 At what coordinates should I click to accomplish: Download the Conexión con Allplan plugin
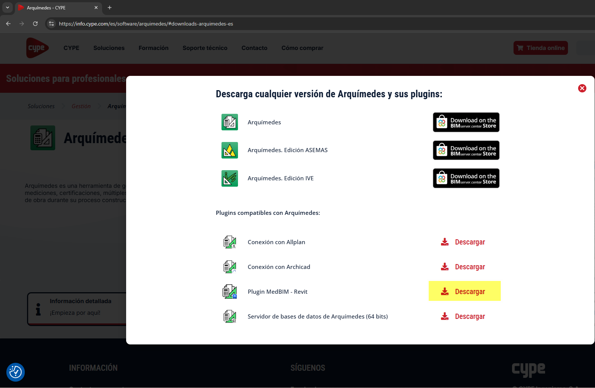(463, 242)
